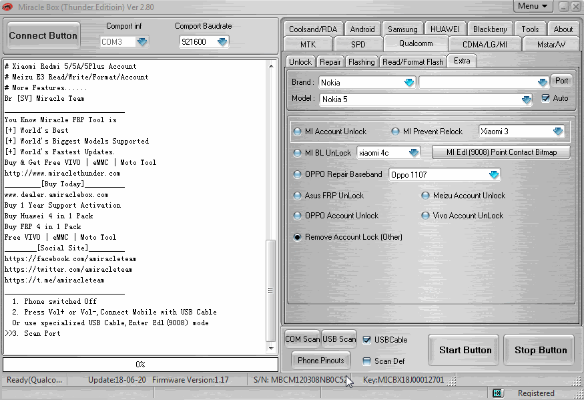This screenshot has width=584, height=400.
Task: Open the HUAWEI tab
Action: [x=445, y=29]
